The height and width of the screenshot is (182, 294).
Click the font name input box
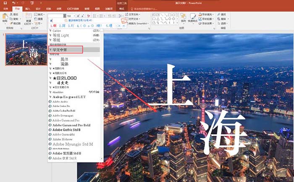tap(55, 16)
